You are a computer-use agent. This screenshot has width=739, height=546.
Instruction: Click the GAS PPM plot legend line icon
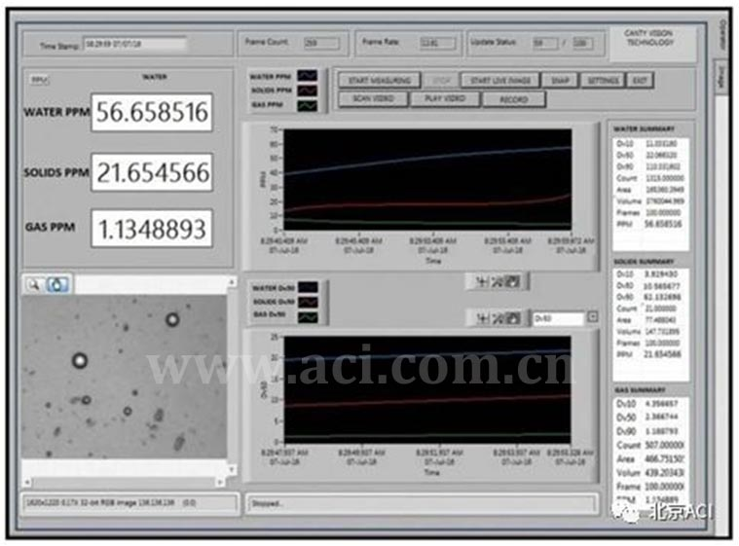point(307,104)
